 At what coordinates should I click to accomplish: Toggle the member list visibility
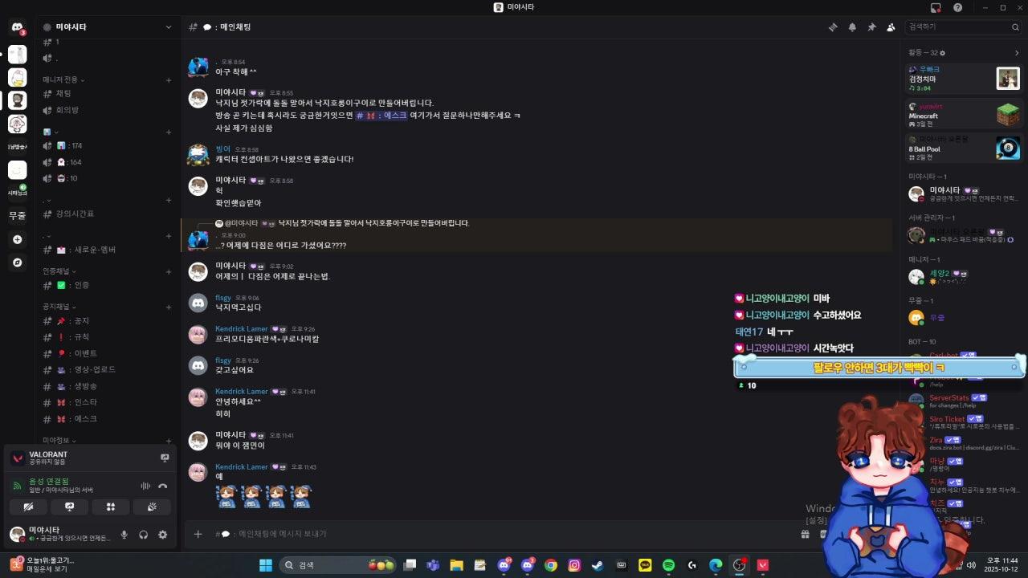click(x=891, y=27)
